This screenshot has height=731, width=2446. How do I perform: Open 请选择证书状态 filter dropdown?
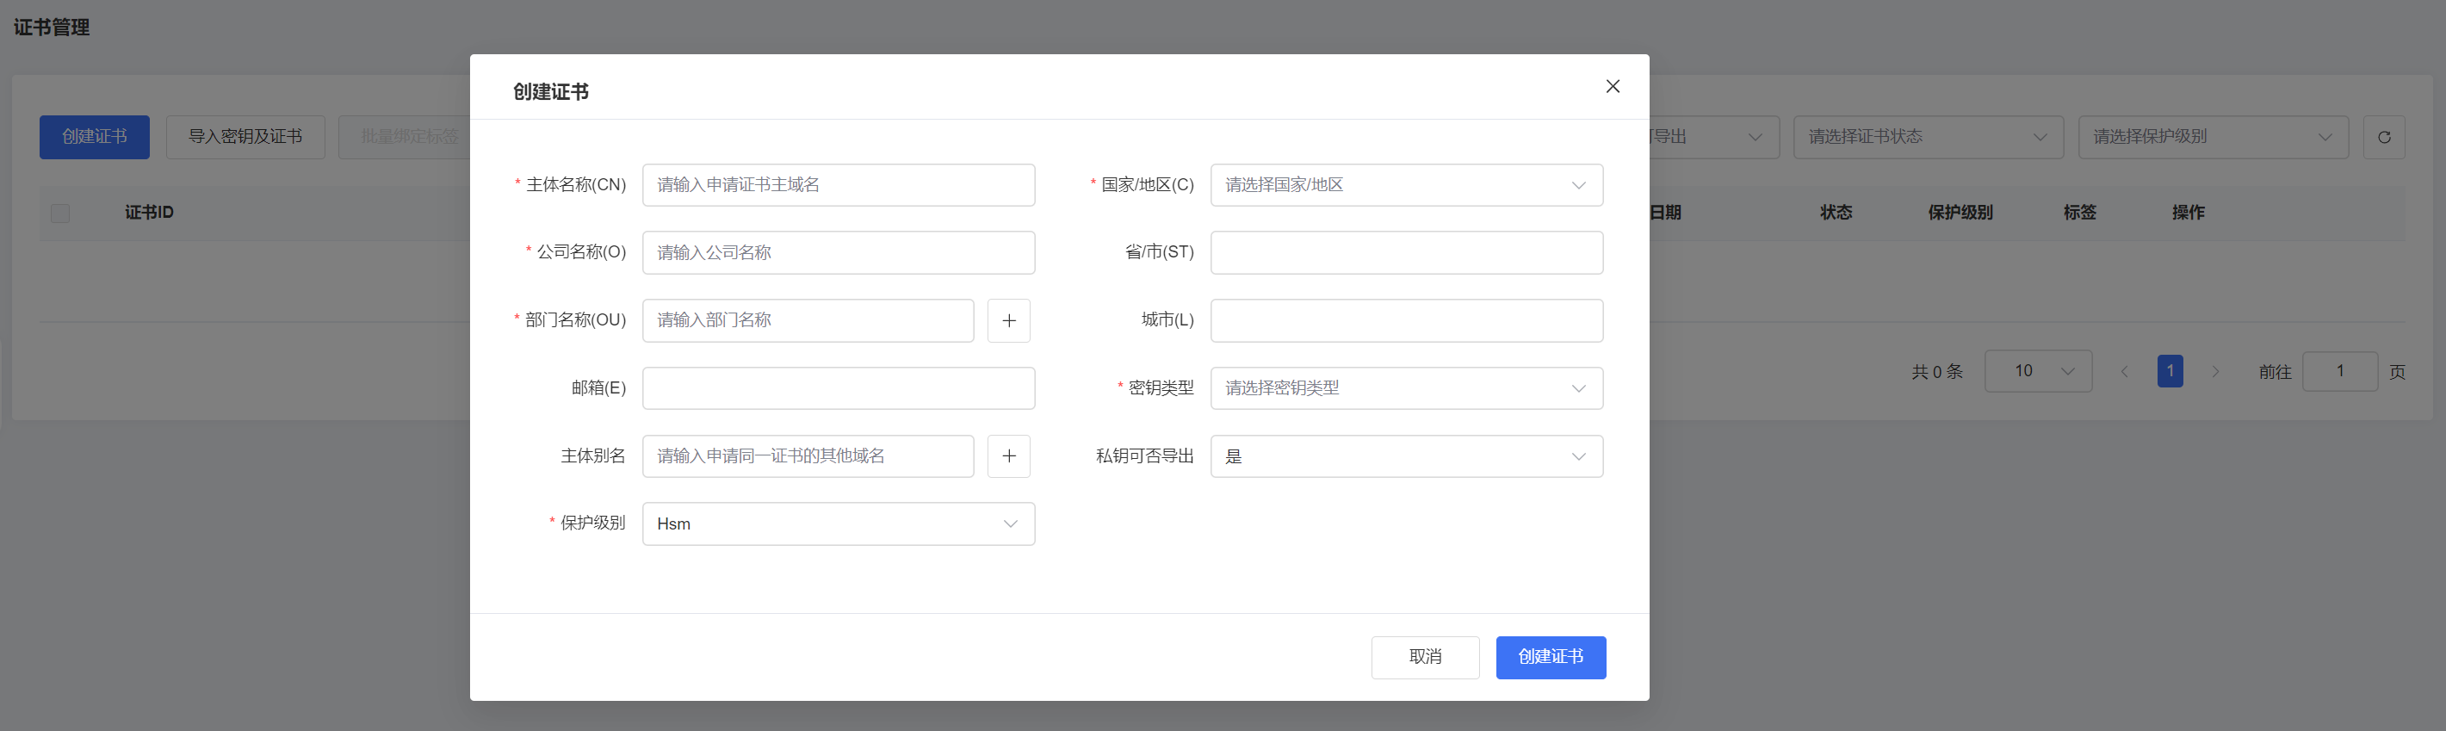(1928, 137)
